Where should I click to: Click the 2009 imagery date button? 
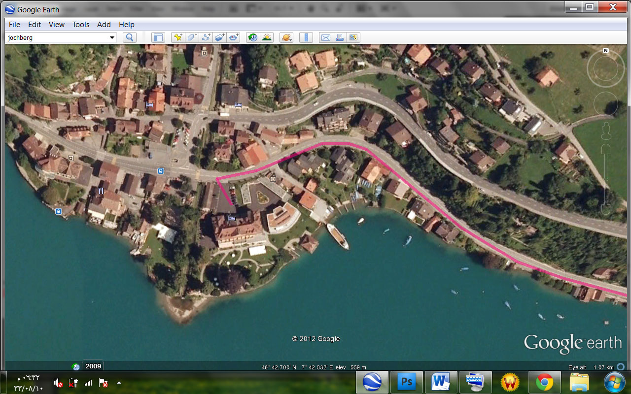point(93,366)
